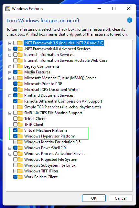Check Windows TIFF IFilter checkbox

(x=16, y=171)
